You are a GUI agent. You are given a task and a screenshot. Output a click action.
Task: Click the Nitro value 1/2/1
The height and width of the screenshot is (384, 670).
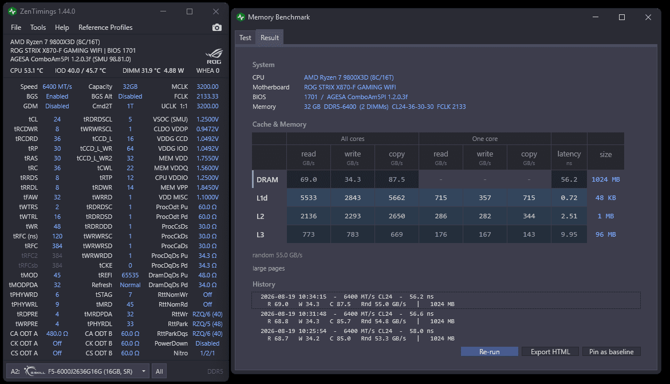coord(207,353)
